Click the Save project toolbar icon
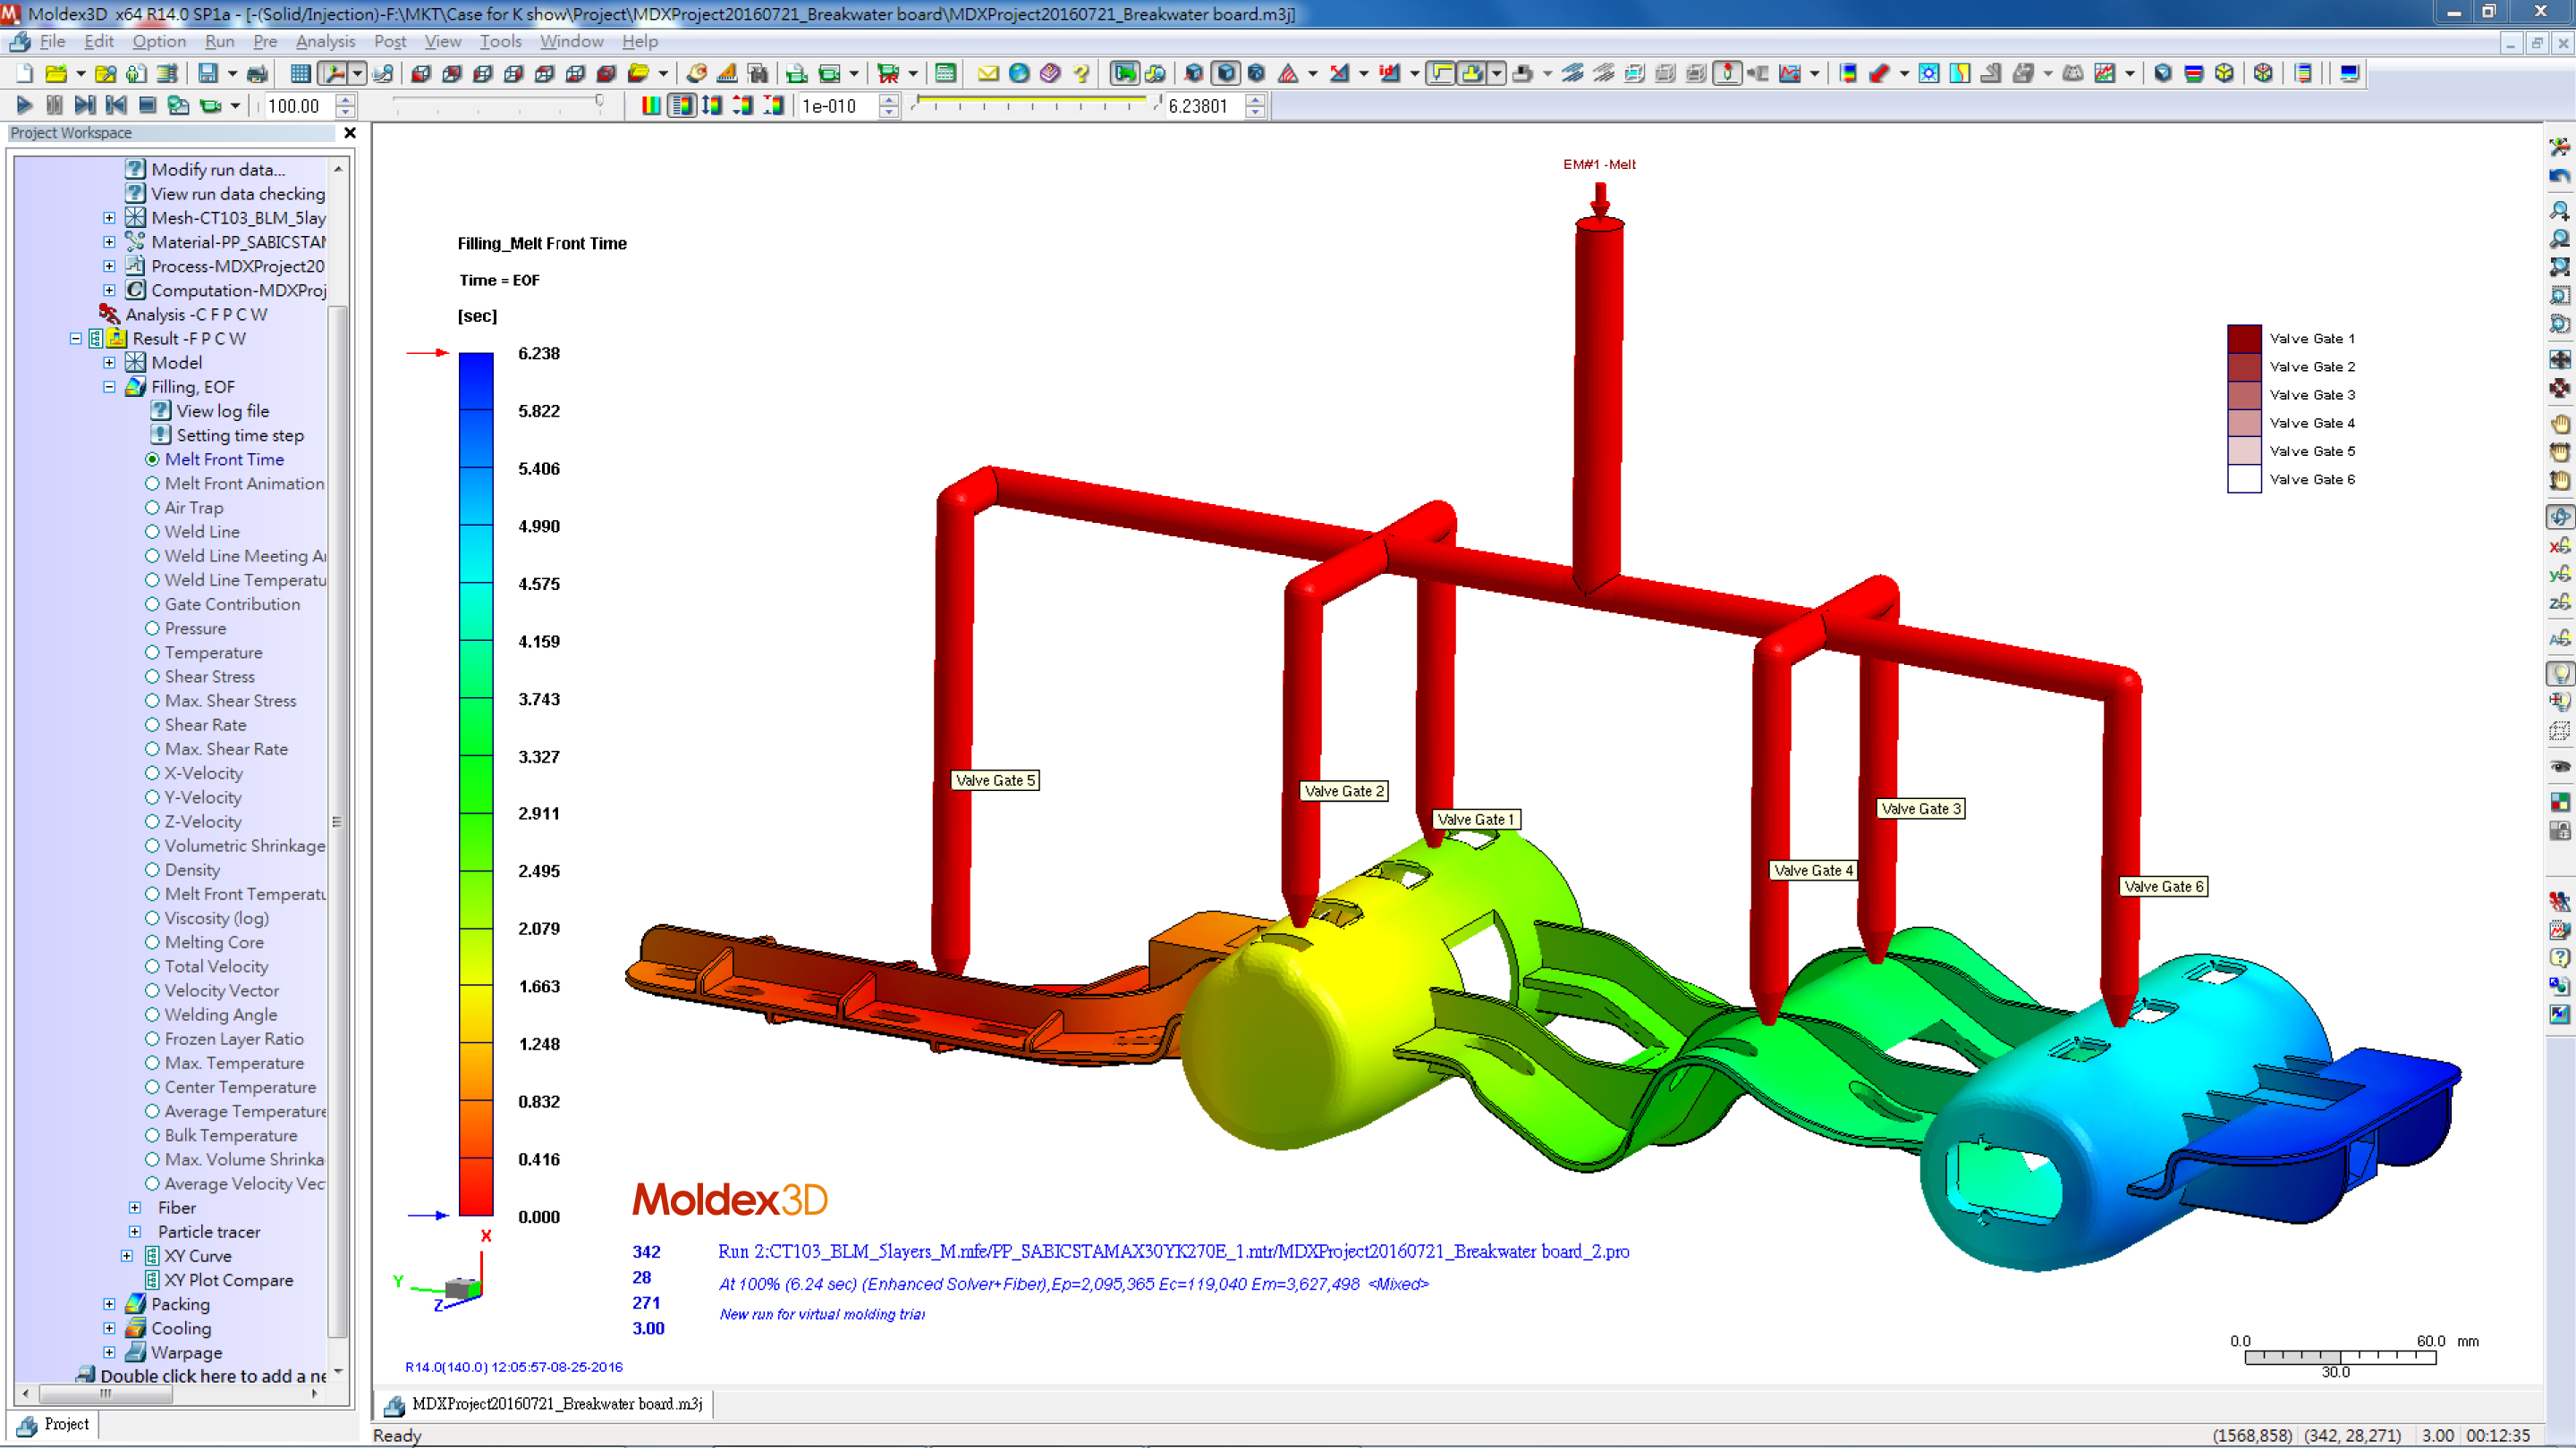Screen dimensions: 2576x1448 (x=207, y=73)
